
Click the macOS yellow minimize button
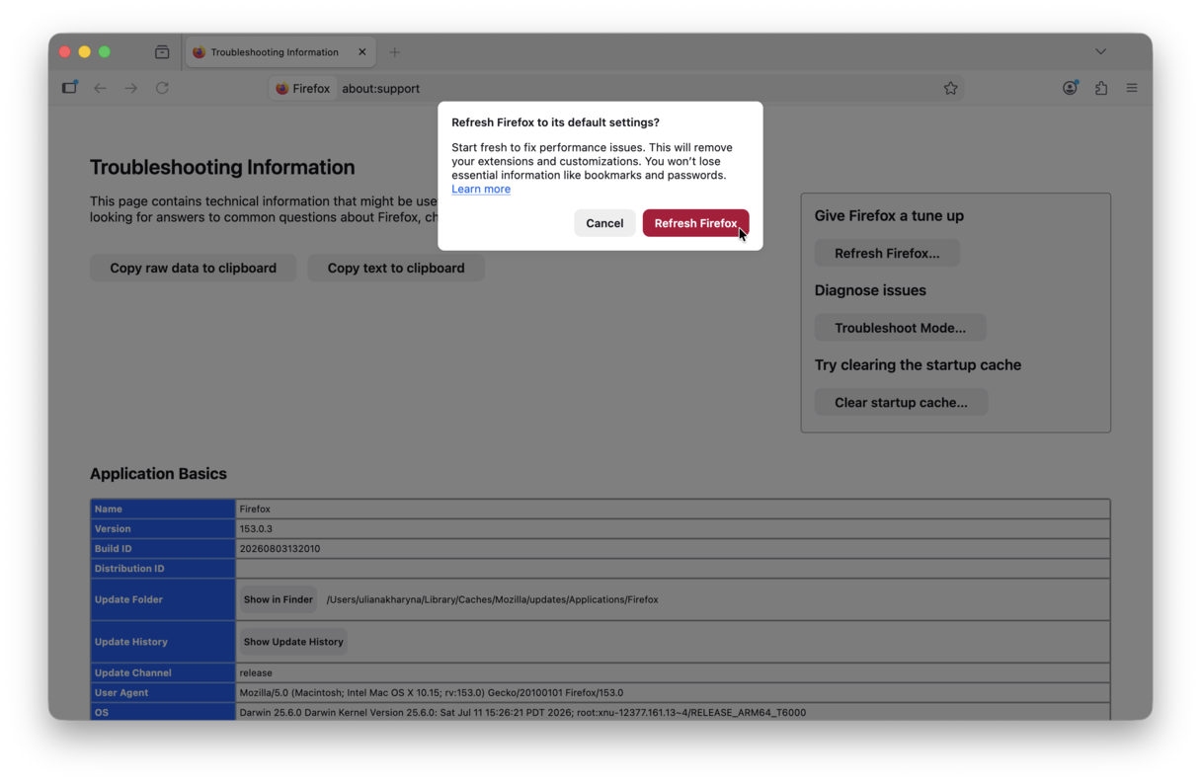pos(85,51)
